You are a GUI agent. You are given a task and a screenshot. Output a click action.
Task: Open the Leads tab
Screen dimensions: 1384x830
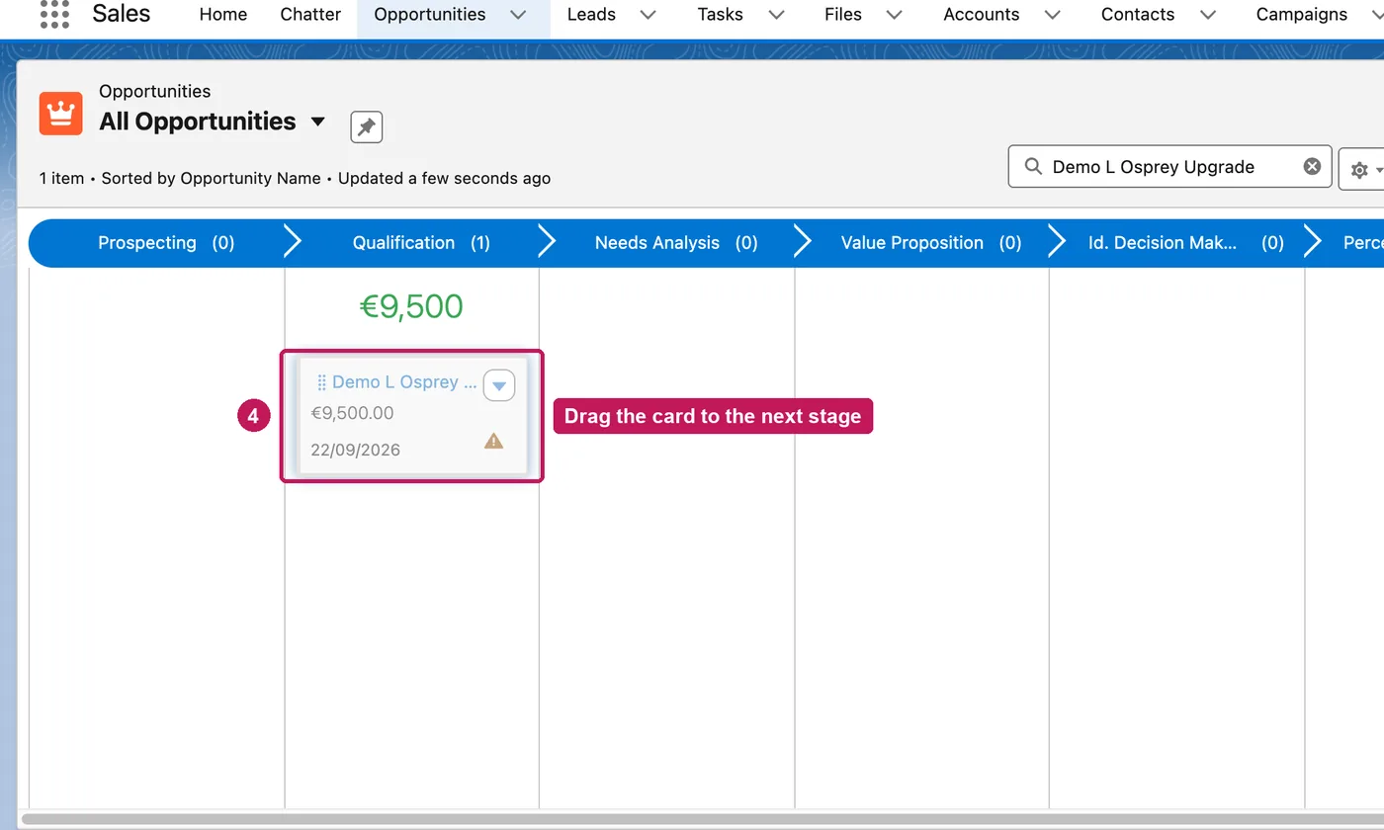591,14
